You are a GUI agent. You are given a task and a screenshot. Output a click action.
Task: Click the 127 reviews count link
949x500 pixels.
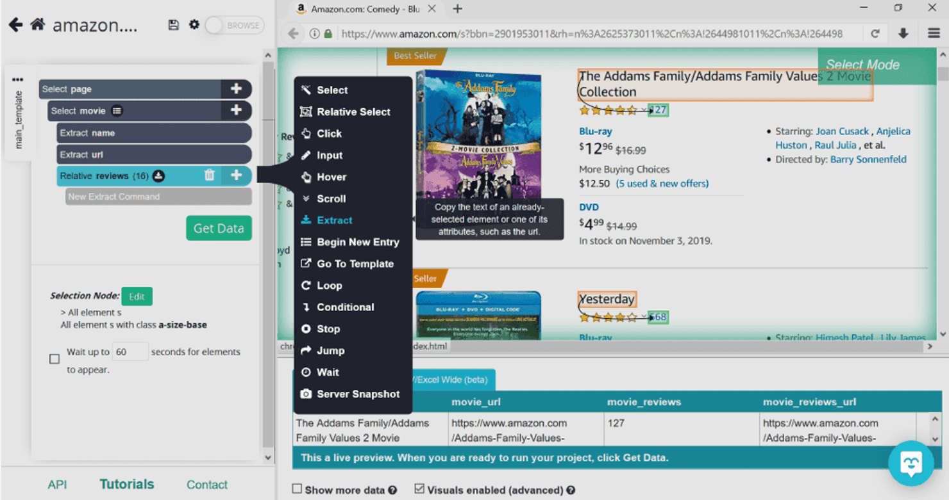pyautogui.click(x=658, y=109)
